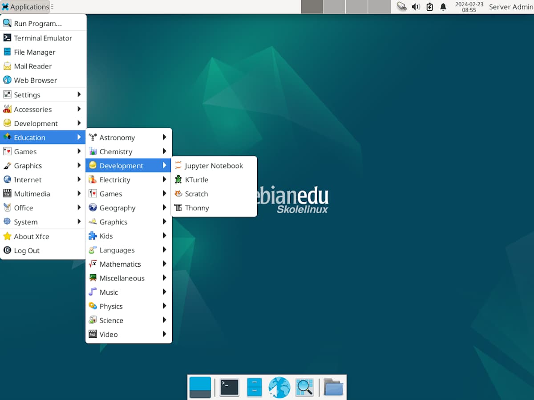Open terminal icon in bottom dock

pos(230,387)
